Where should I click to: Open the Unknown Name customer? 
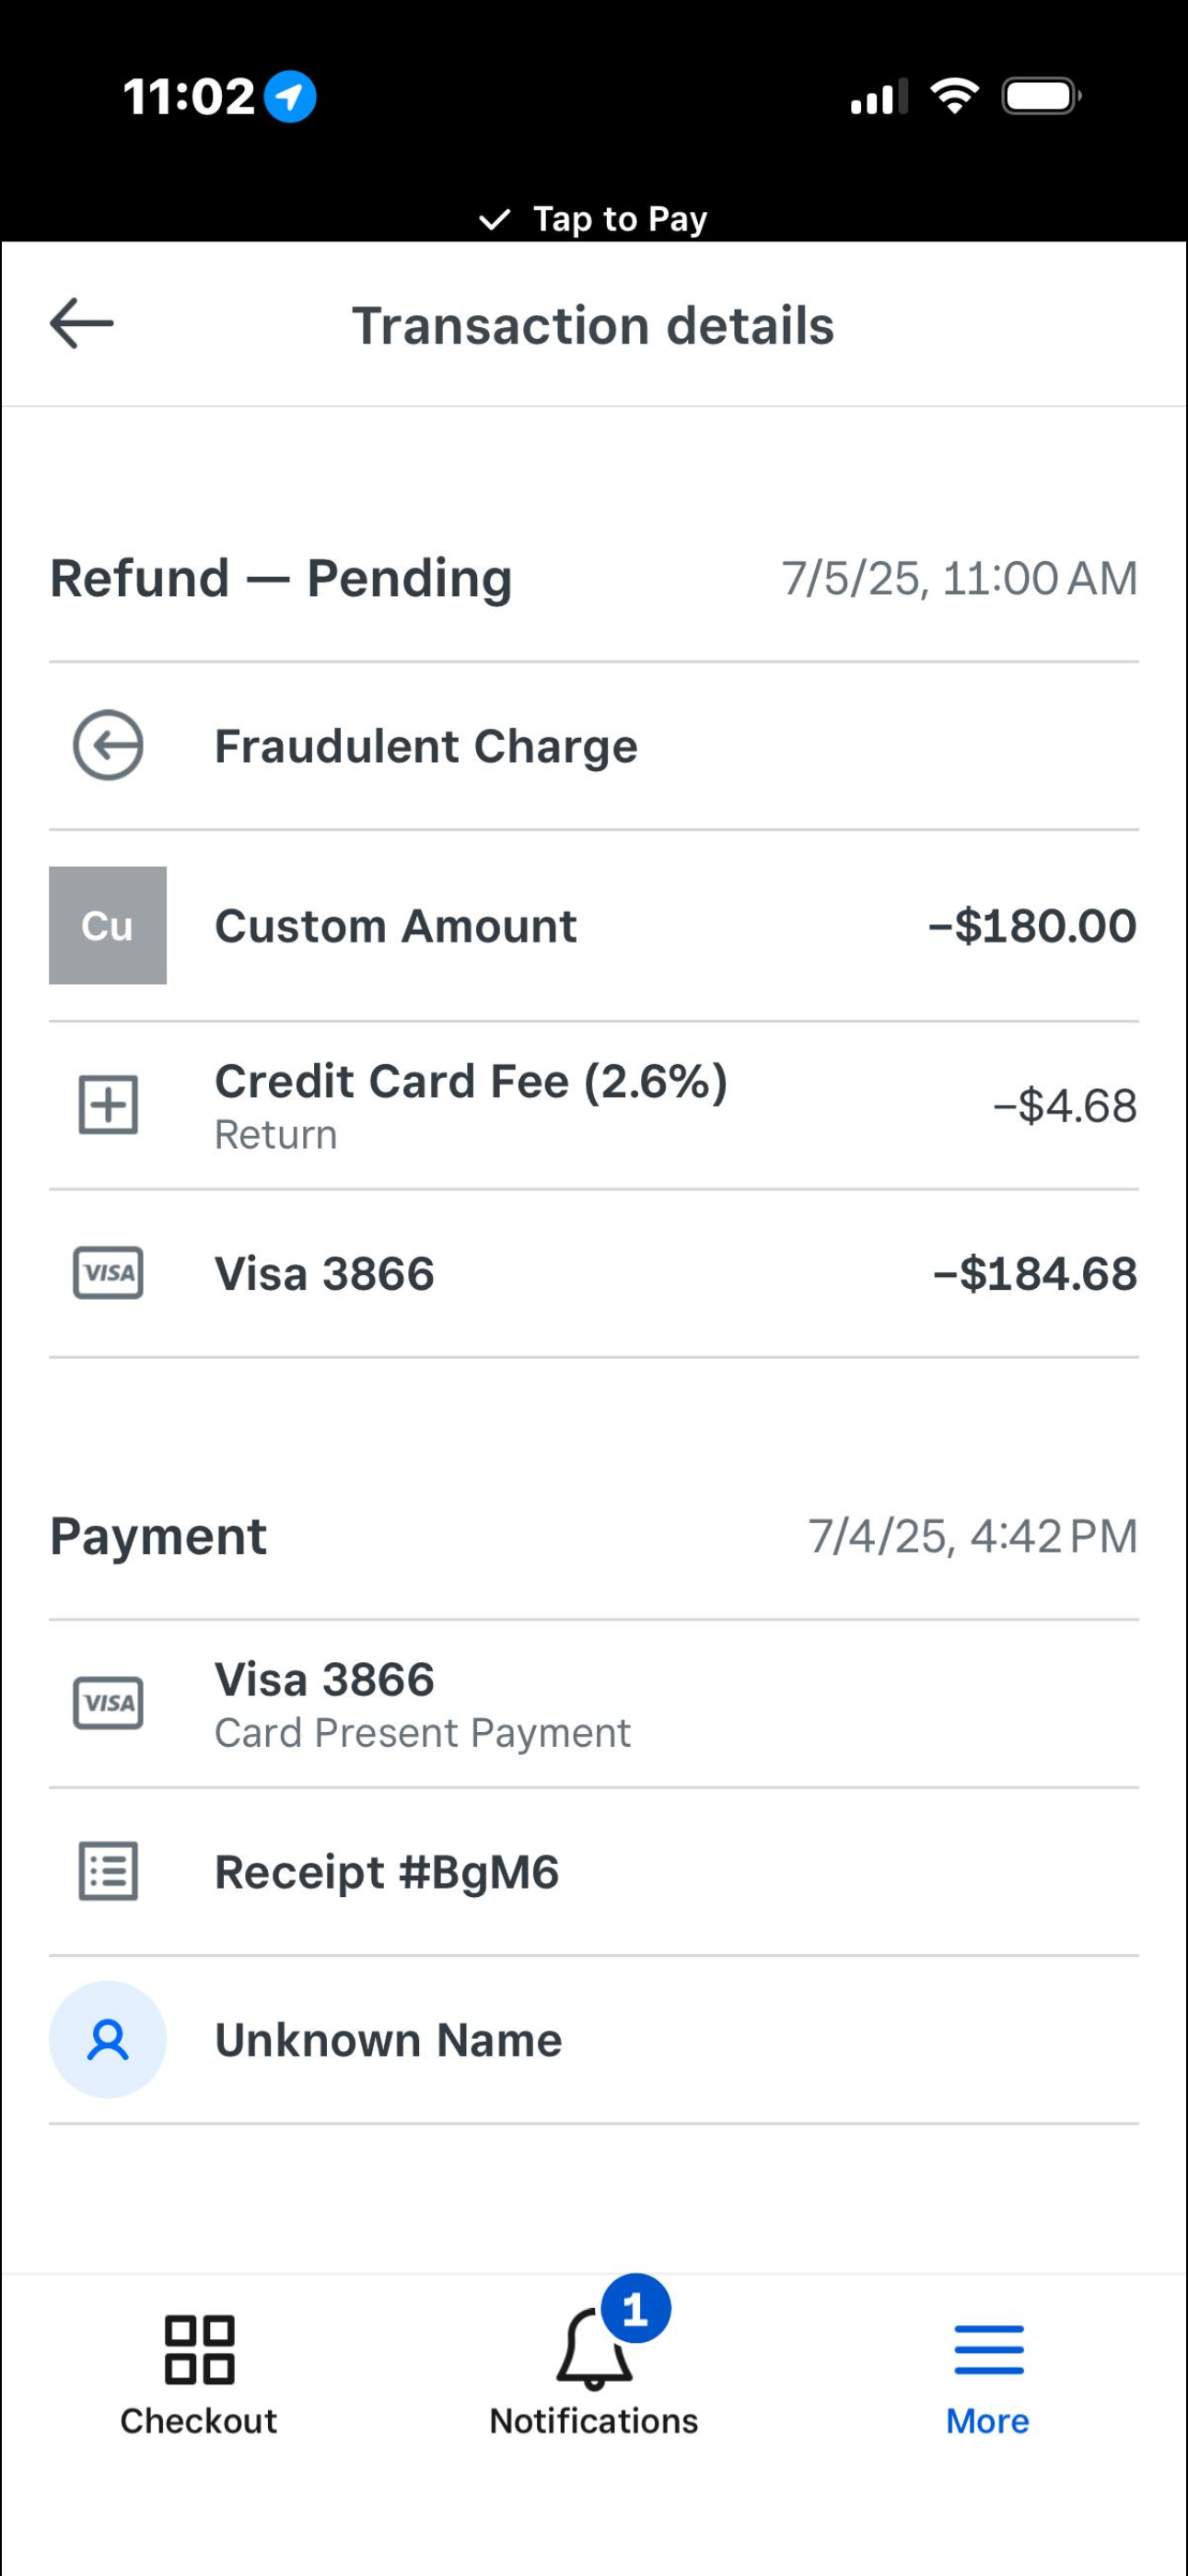coord(389,2040)
